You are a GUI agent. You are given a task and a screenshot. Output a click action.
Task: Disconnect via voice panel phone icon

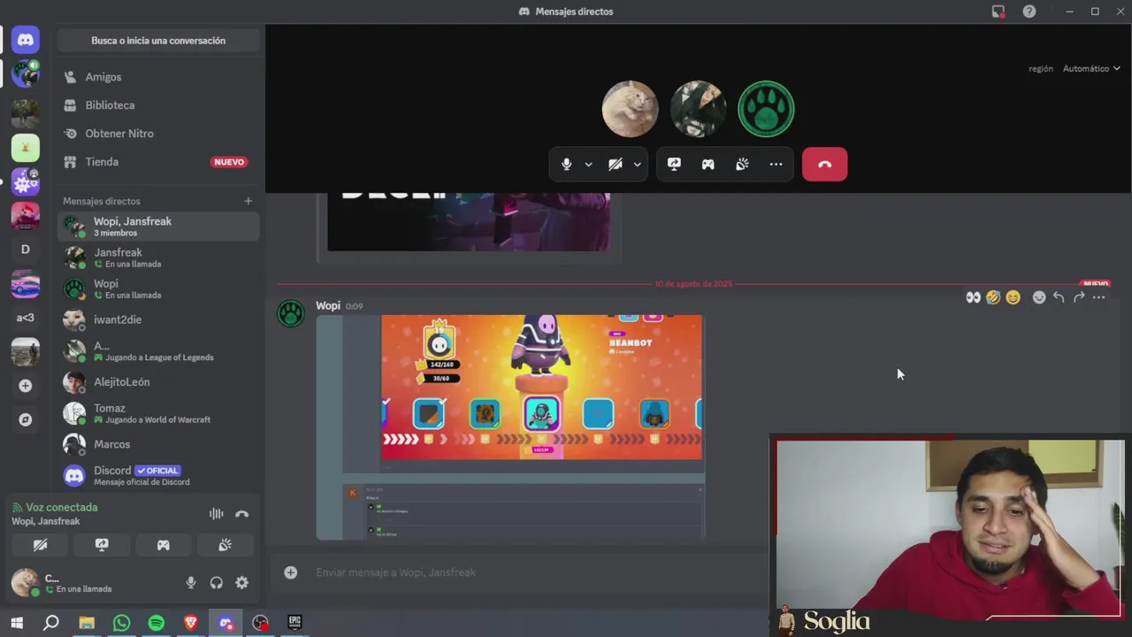242,514
